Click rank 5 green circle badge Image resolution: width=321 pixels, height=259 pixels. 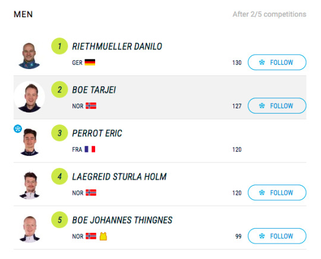point(59,220)
